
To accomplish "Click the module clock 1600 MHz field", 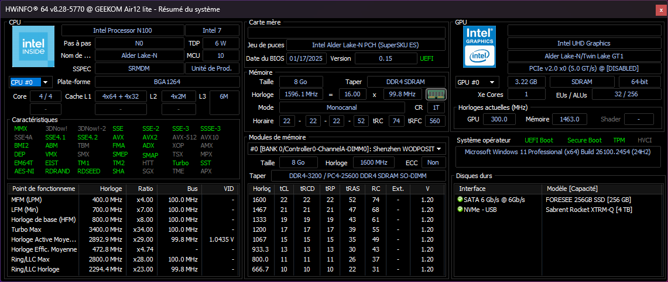I will [x=375, y=162].
